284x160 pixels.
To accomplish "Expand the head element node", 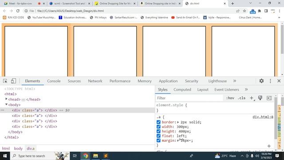I will coord(6,99).
